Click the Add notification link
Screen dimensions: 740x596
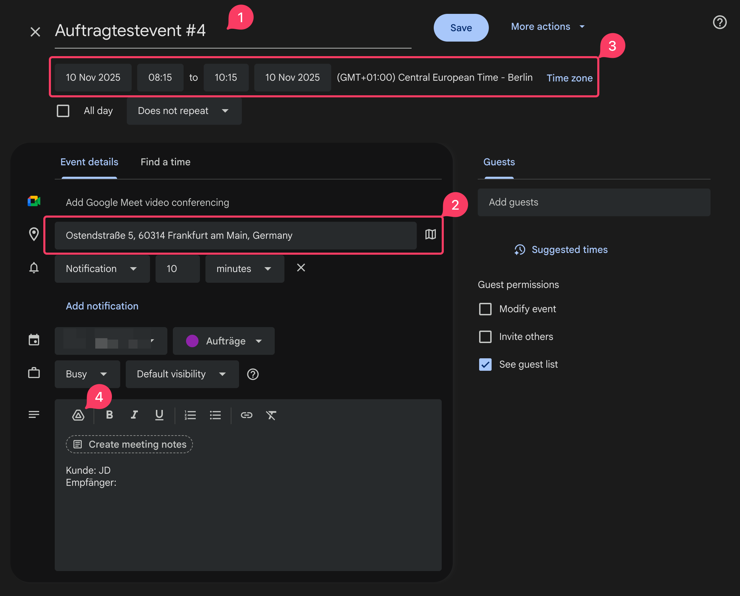click(102, 306)
